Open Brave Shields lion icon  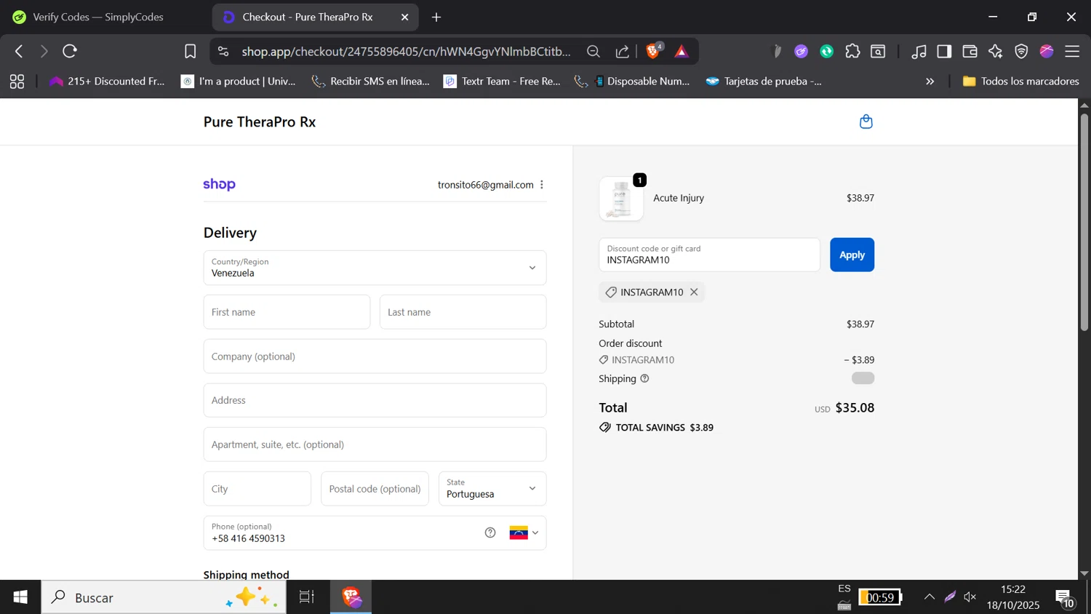653,51
